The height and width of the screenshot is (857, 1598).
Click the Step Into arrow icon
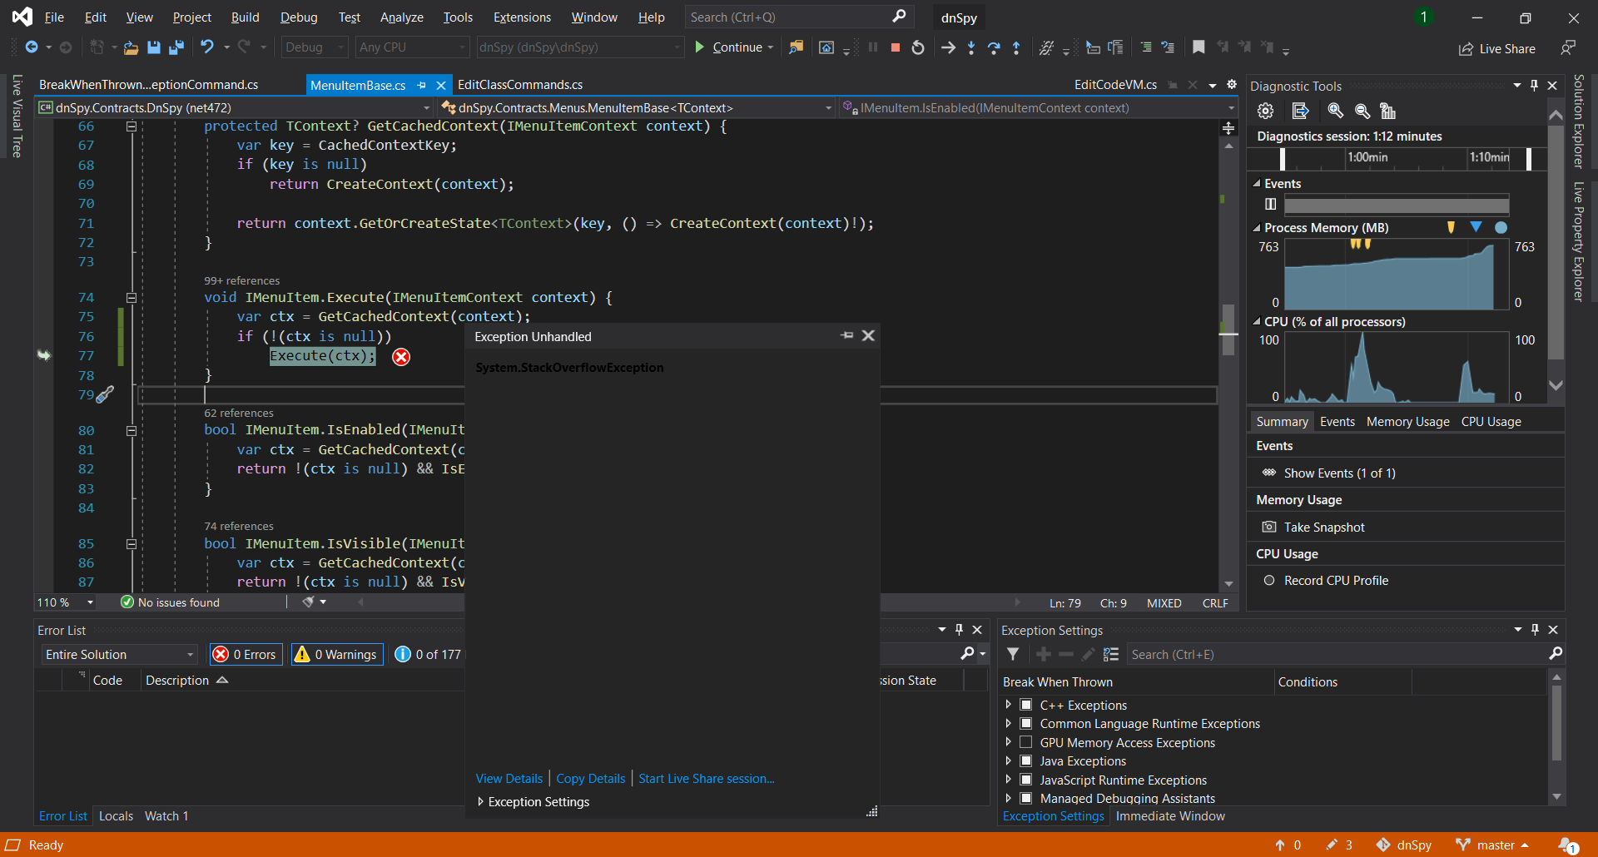971,47
